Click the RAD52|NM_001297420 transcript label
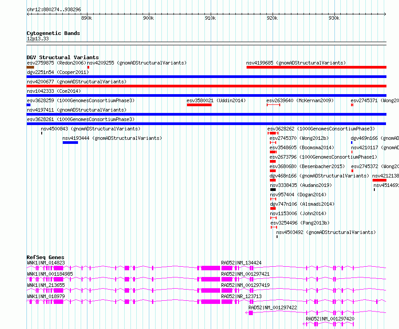 pyautogui.click(x=330, y=319)
